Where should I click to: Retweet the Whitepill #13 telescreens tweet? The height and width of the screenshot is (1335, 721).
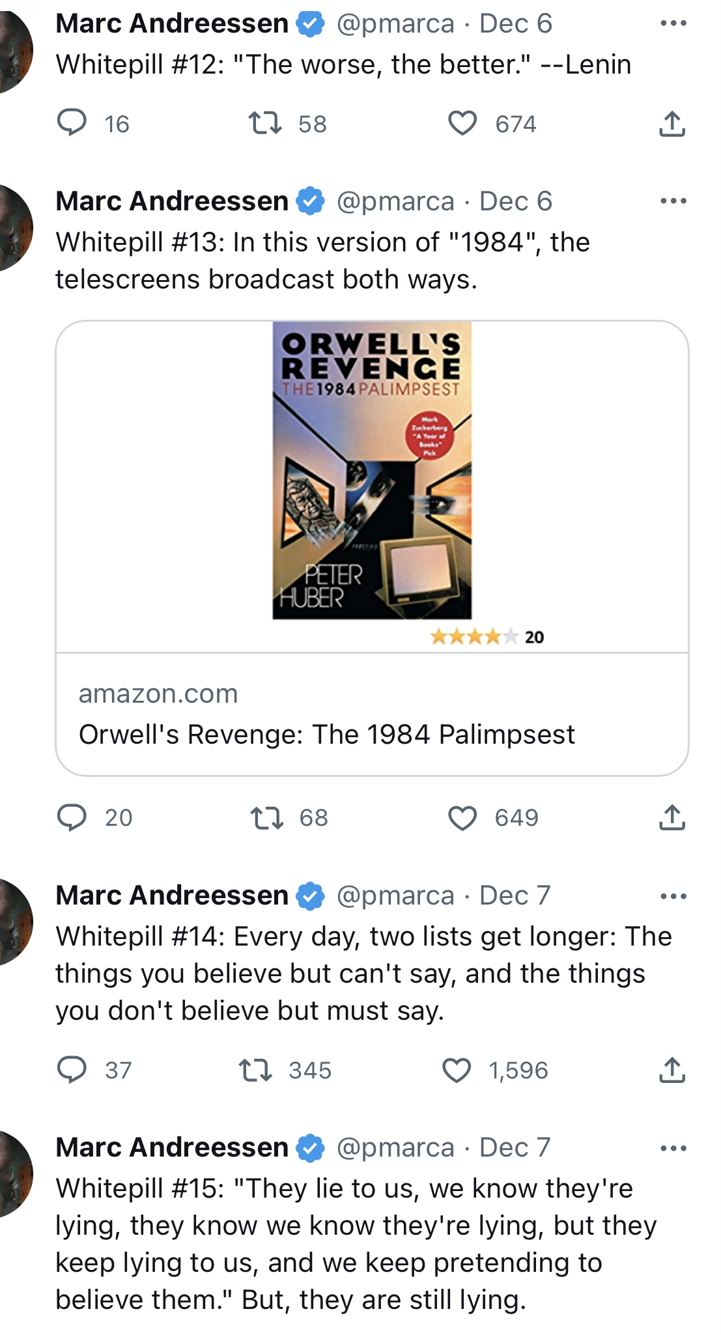[266, 817]
